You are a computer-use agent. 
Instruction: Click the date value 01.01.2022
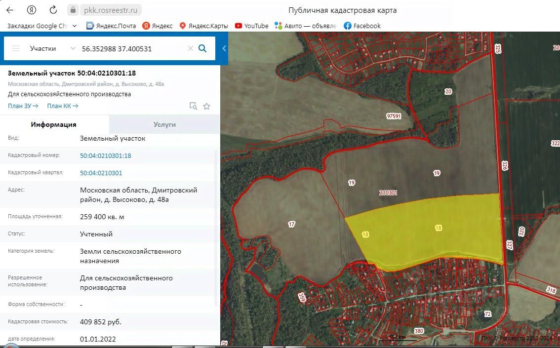coord(98,339)
